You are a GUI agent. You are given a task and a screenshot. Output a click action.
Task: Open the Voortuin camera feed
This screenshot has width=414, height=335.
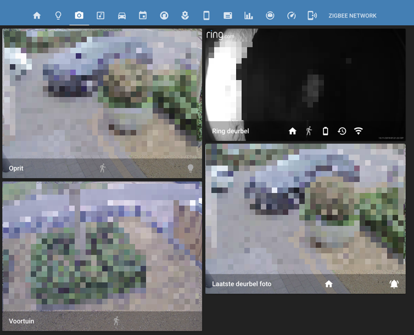pyautogui.click(x=102, y=247)
